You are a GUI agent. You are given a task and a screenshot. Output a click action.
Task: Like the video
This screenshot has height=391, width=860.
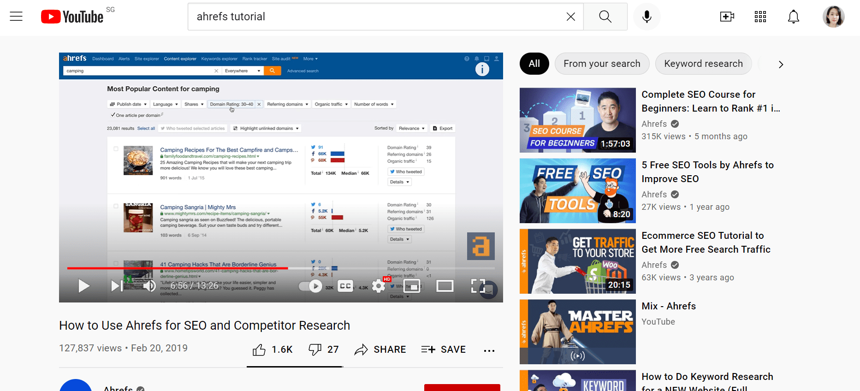[272, 350]
